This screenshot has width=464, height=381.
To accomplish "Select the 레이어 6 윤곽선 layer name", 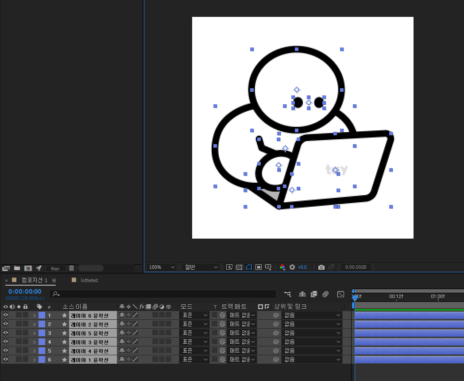I will click(90, 315).
